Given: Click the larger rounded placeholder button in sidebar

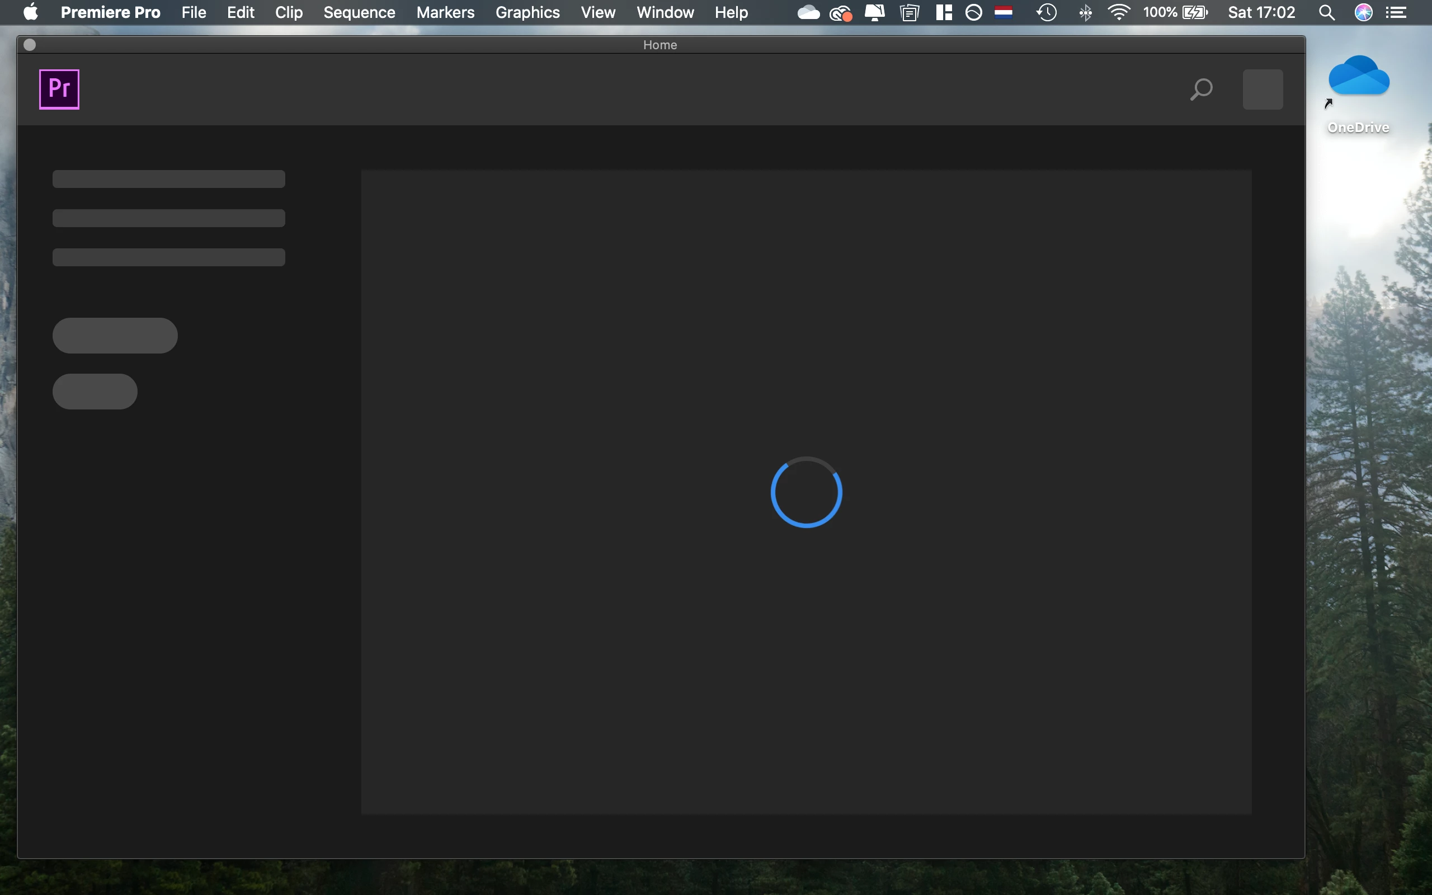Looking at the screenshot, I should click(x=115, y=336).
